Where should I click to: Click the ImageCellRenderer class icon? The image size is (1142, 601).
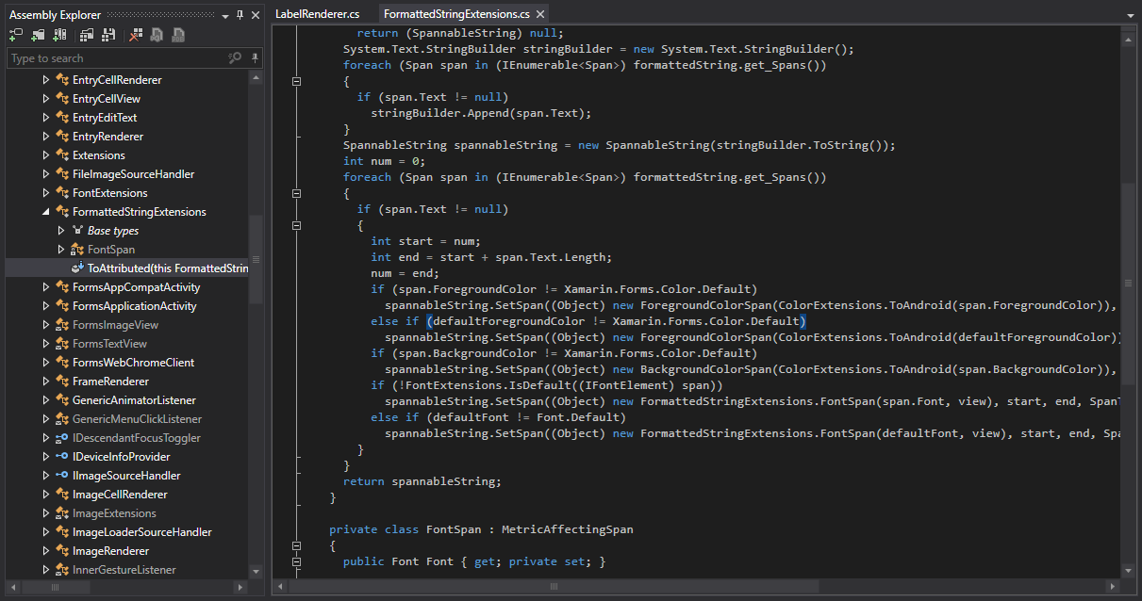pyautogui.click(x=62, y=495)
